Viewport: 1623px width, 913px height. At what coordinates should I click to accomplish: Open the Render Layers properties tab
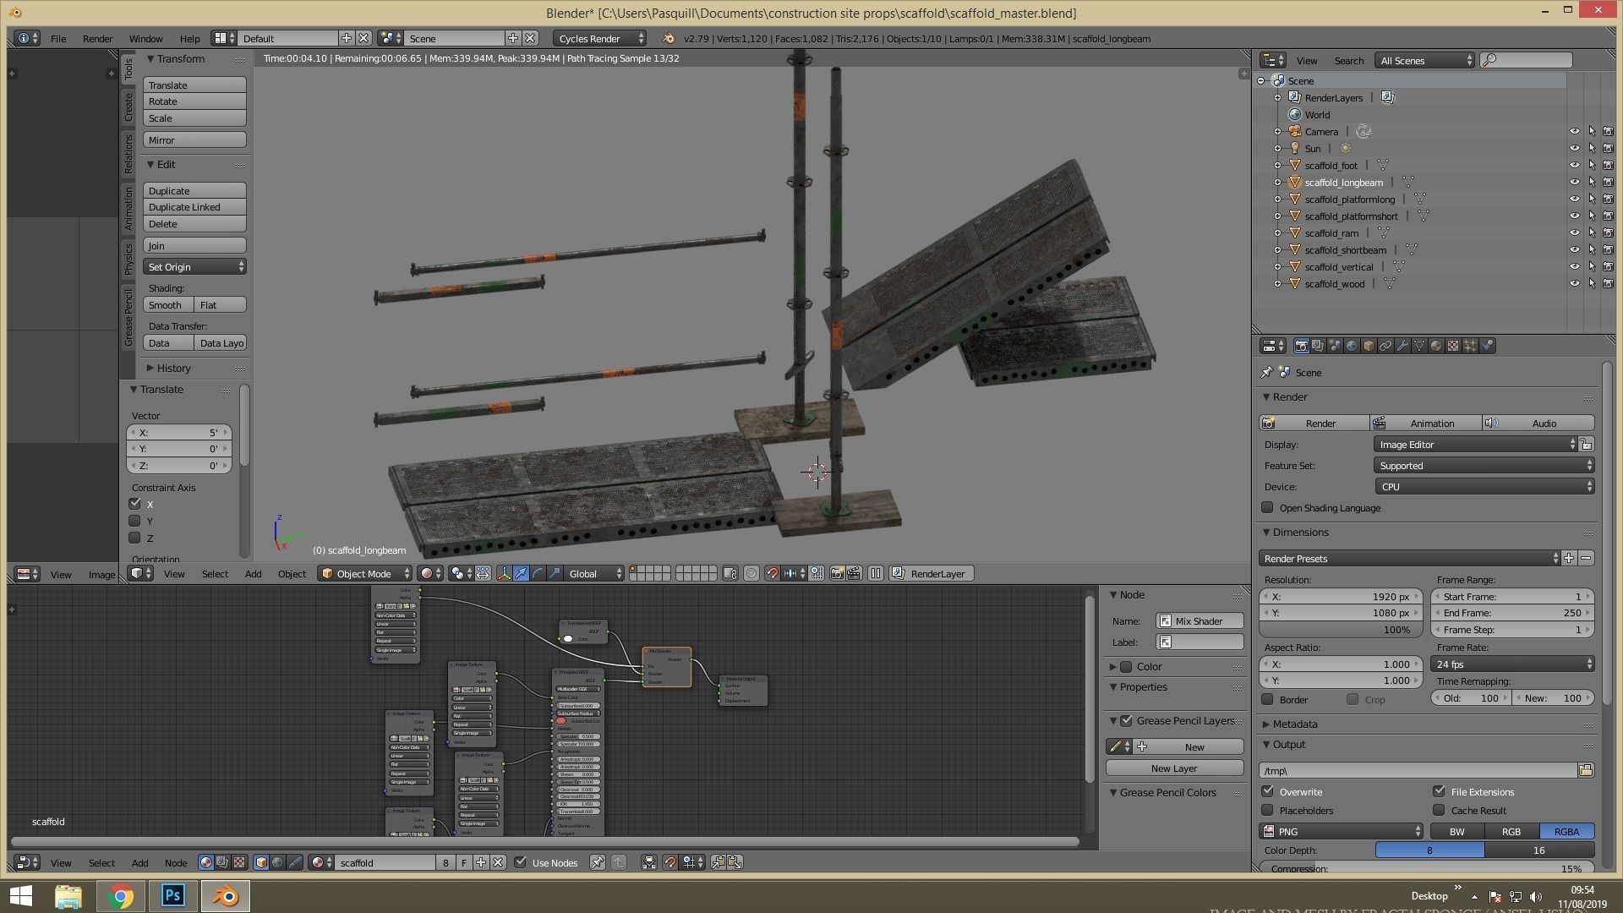[x=1318, y=346]
